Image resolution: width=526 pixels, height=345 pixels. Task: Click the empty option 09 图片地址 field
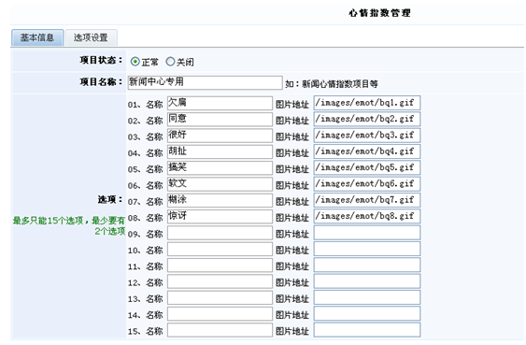point(367,232)
